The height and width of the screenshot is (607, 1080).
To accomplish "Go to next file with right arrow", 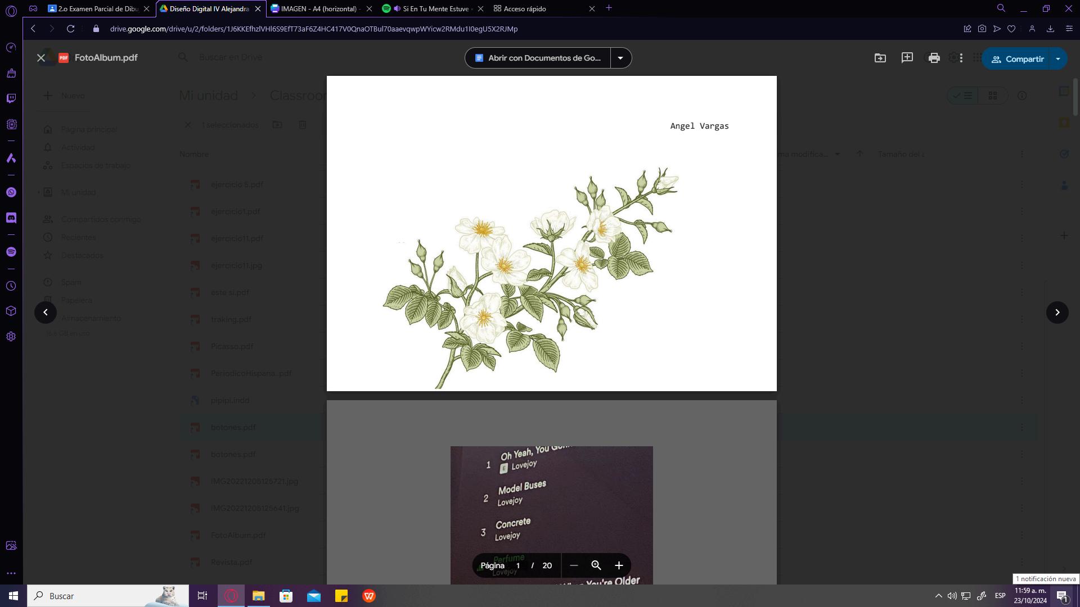I will click(x=1057, y=312).
